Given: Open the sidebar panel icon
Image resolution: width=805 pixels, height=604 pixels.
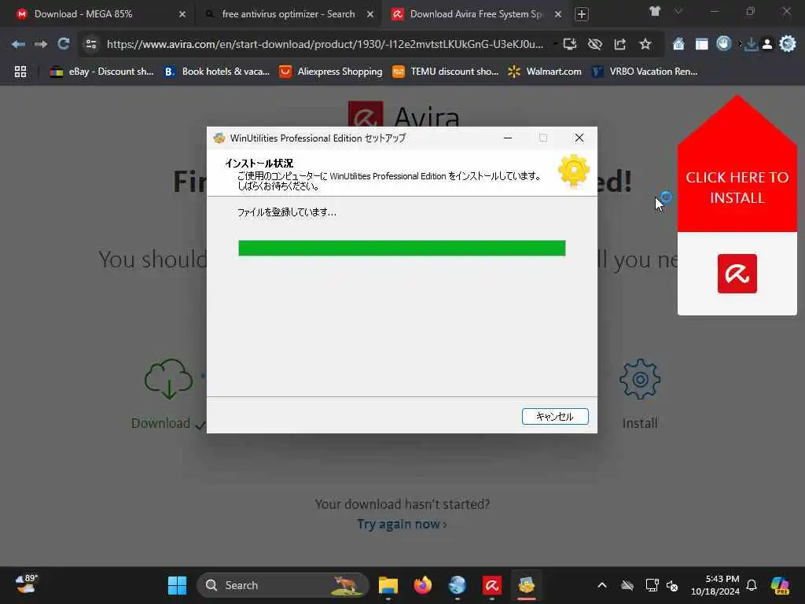Looking at the screenshot, I should [701, 44].
